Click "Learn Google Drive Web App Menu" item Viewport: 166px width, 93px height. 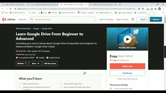tap(77, 87)
